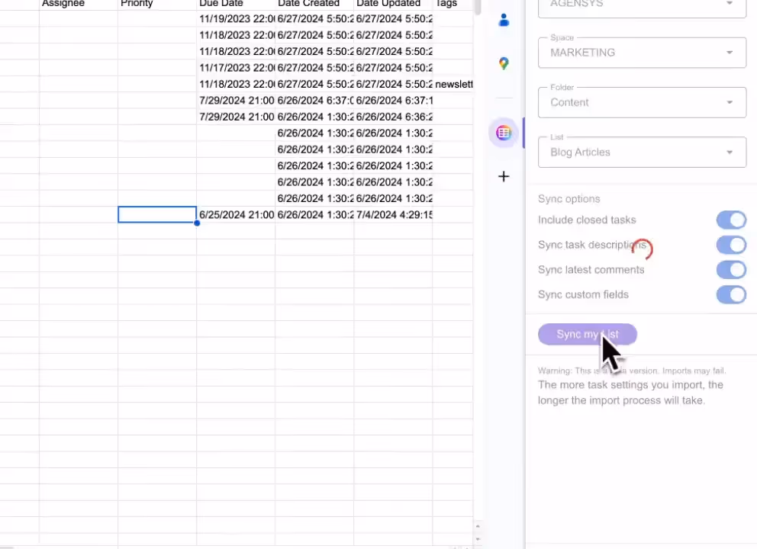This screenshot has height=549, width=757.
Task: Click the Priority column header cell
Action: [x=157, y=5]
